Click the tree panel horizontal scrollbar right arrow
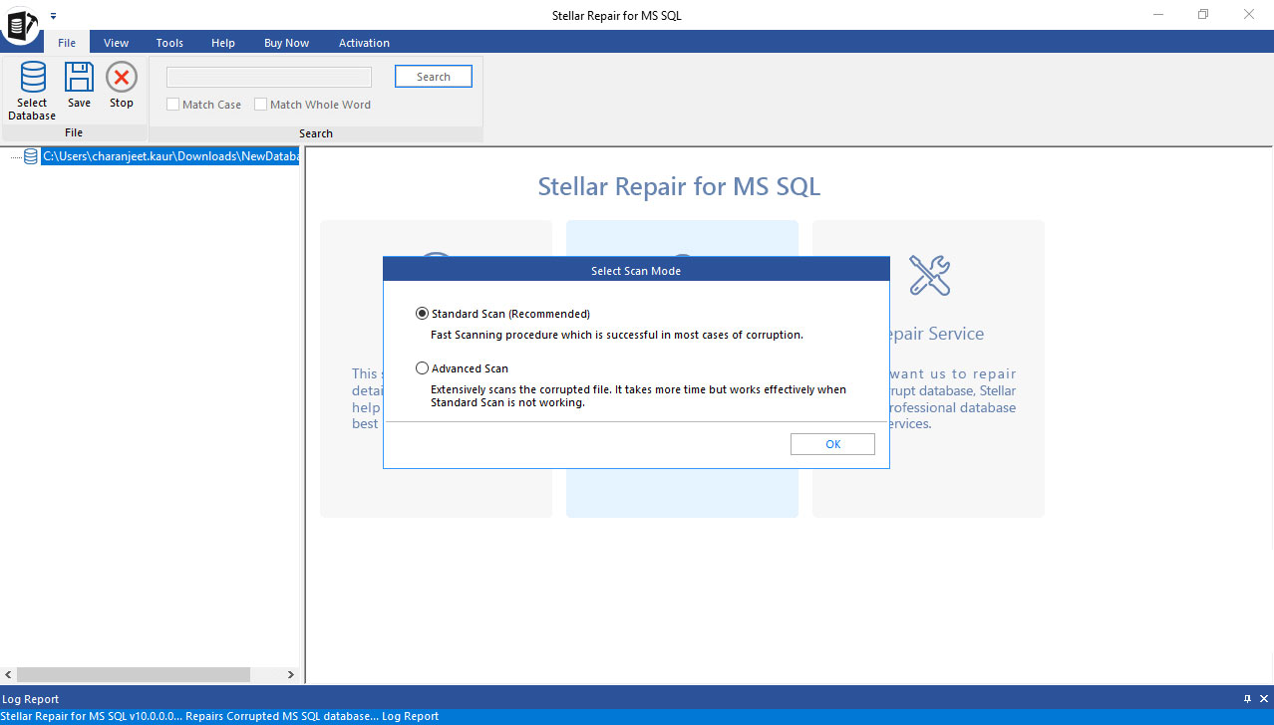The width and height of the screenshot is (1274, 725). tap(291, 674)
